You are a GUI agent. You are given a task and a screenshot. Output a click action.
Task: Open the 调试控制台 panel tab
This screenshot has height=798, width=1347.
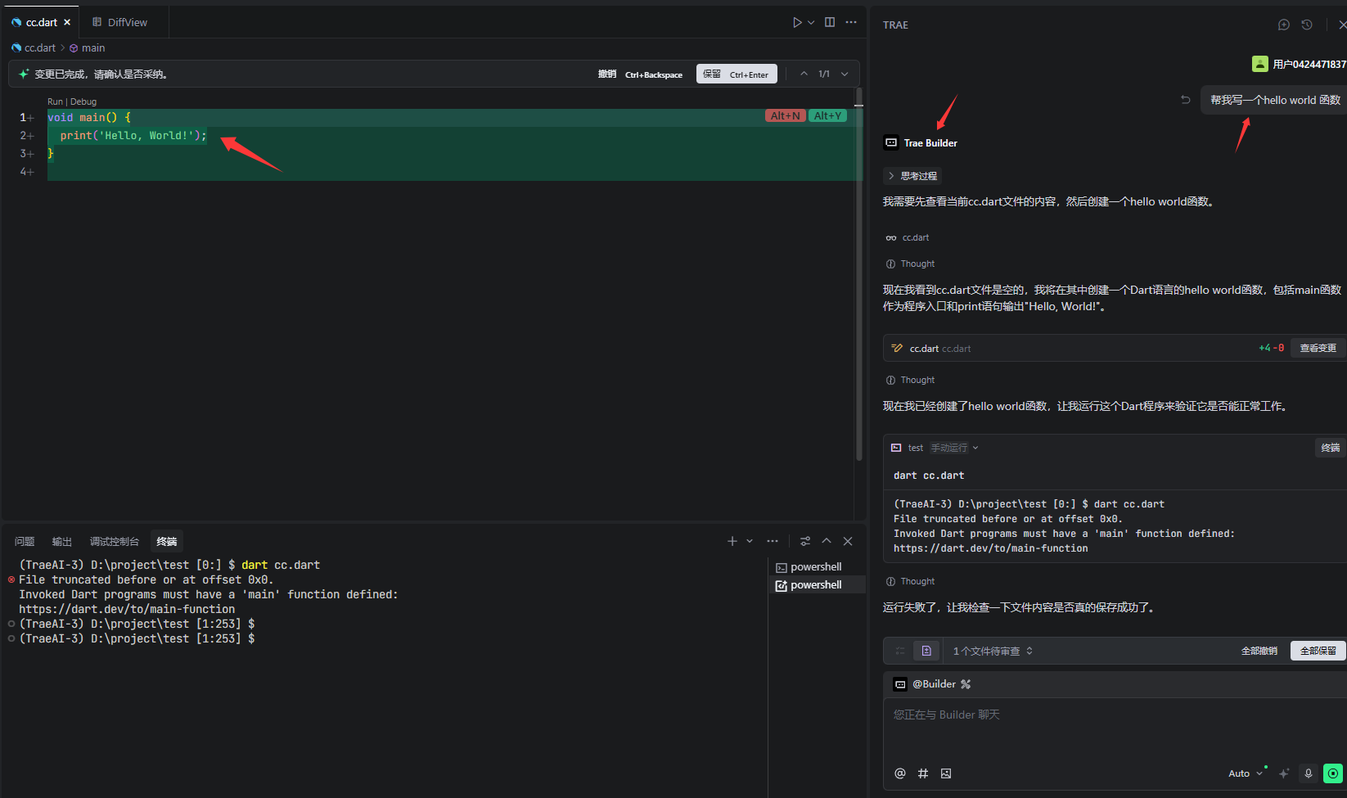pyautogui.click(x=115, y=541)
